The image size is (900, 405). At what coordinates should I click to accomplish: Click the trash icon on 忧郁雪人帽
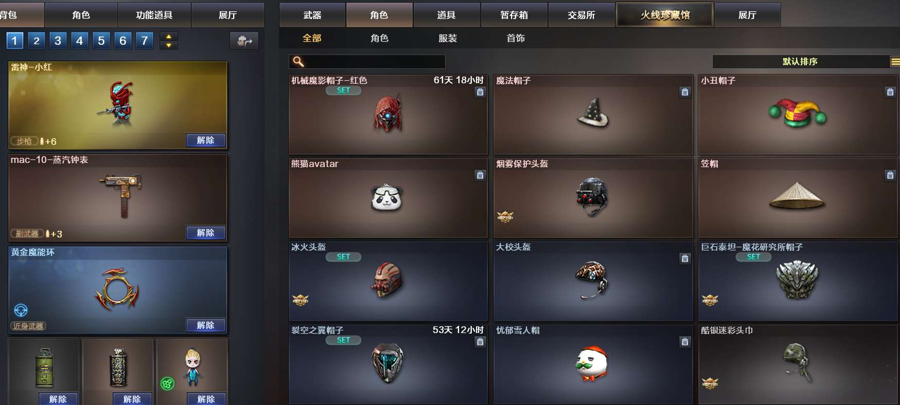[x=684, y=342]
